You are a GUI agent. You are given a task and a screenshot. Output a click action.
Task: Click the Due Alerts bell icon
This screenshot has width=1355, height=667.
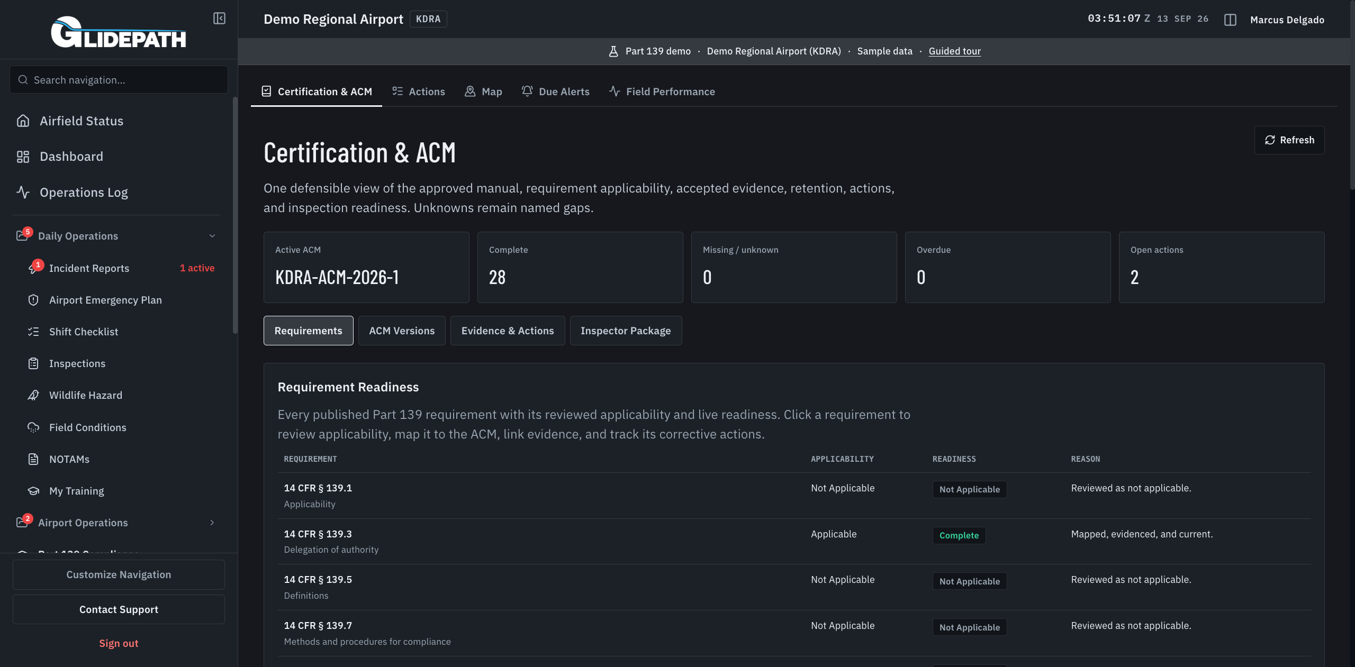(x=527, y=92)
